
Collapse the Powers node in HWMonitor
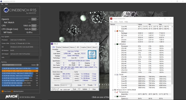(115, 31)
